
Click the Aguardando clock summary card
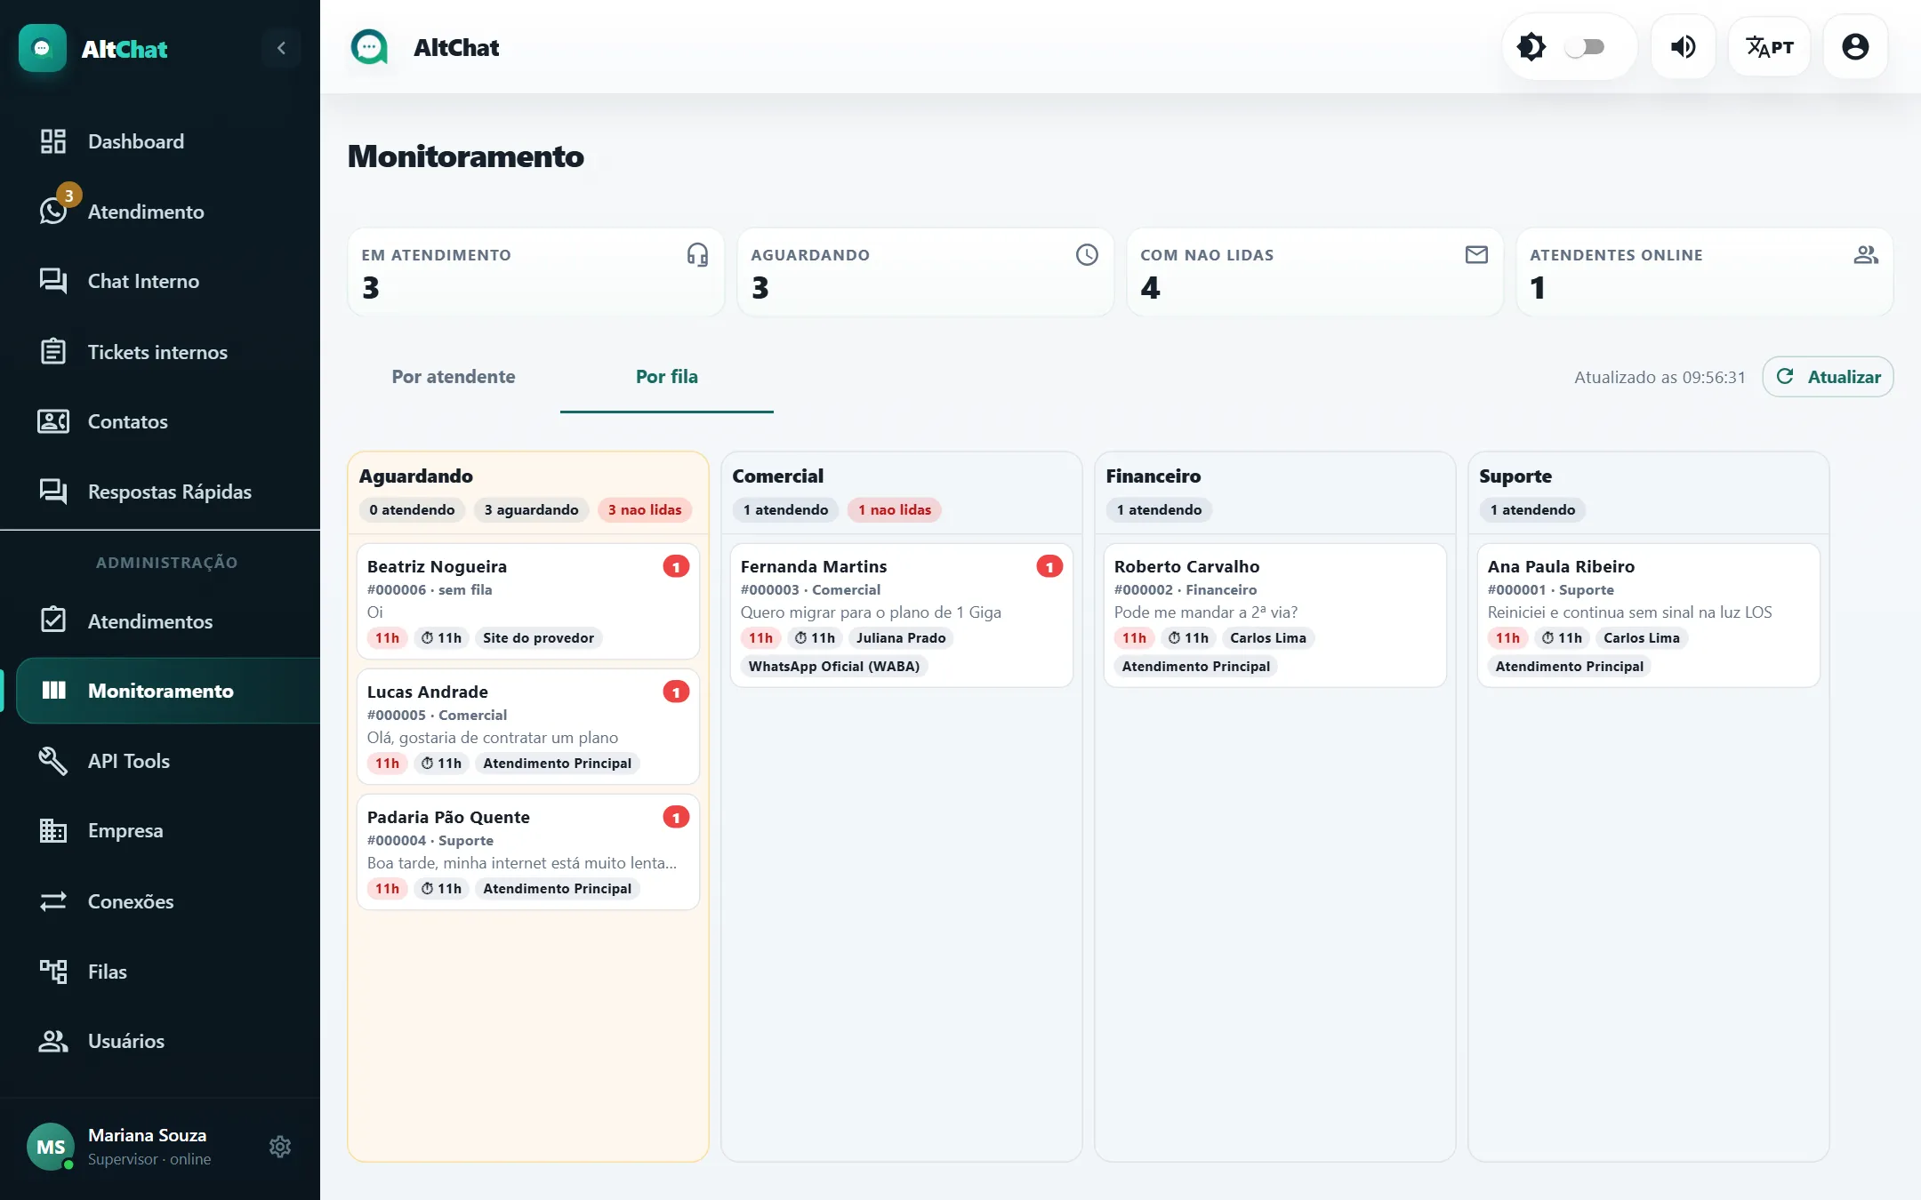[925, 272]
